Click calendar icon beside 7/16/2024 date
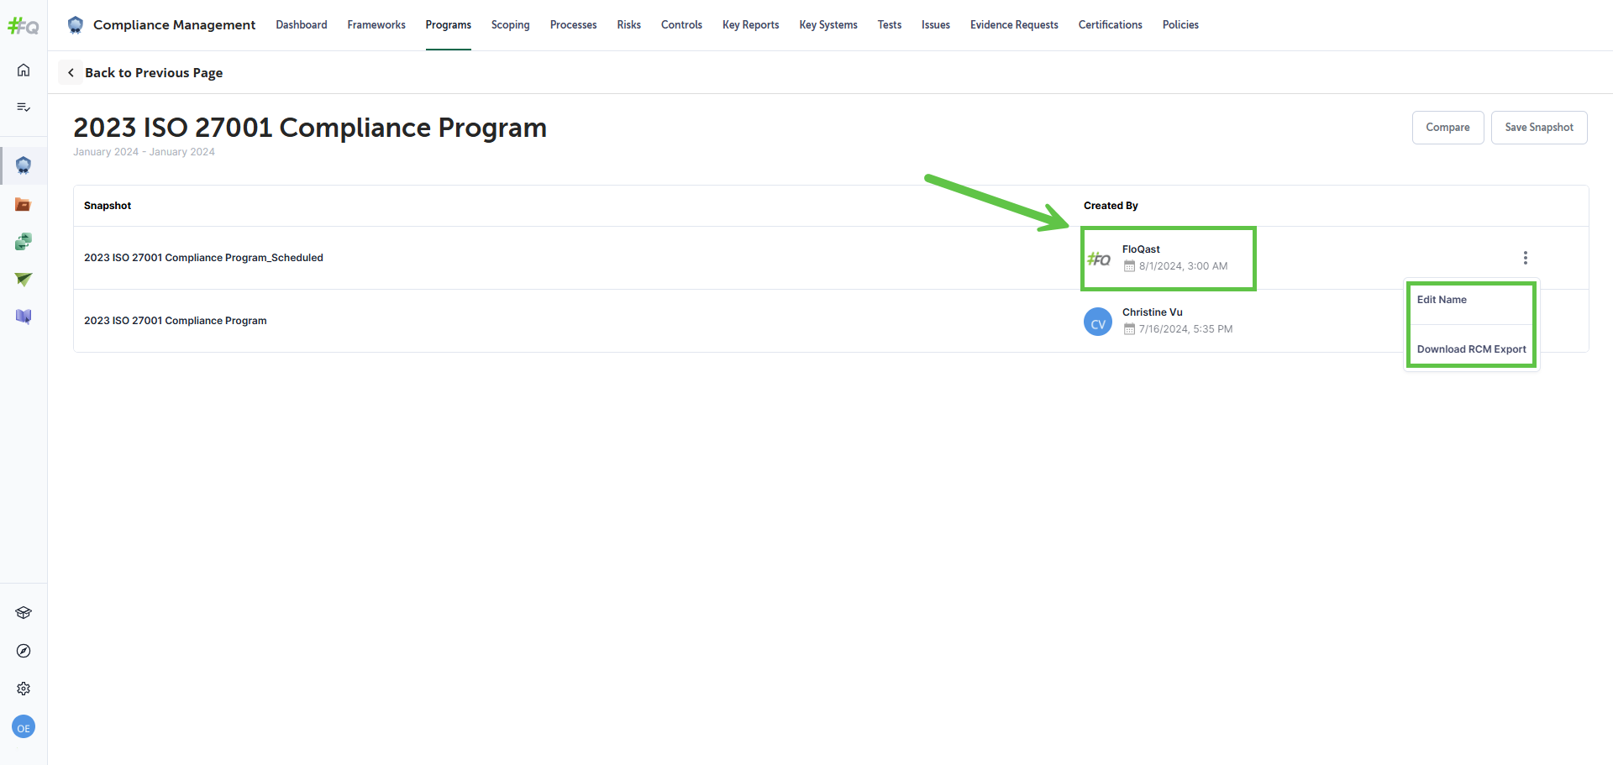This screenshot has width=1613, height=765. point(1129,329)
